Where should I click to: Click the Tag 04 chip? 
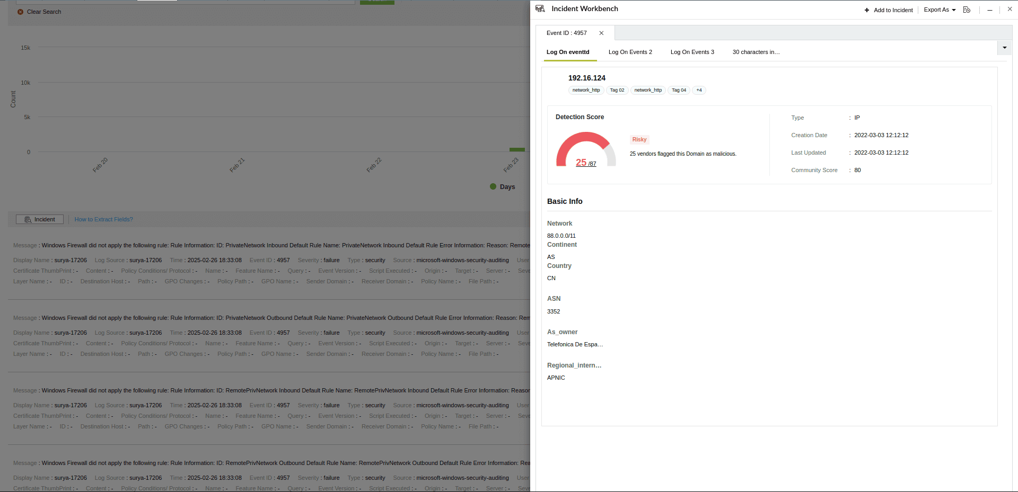(679, 90)
